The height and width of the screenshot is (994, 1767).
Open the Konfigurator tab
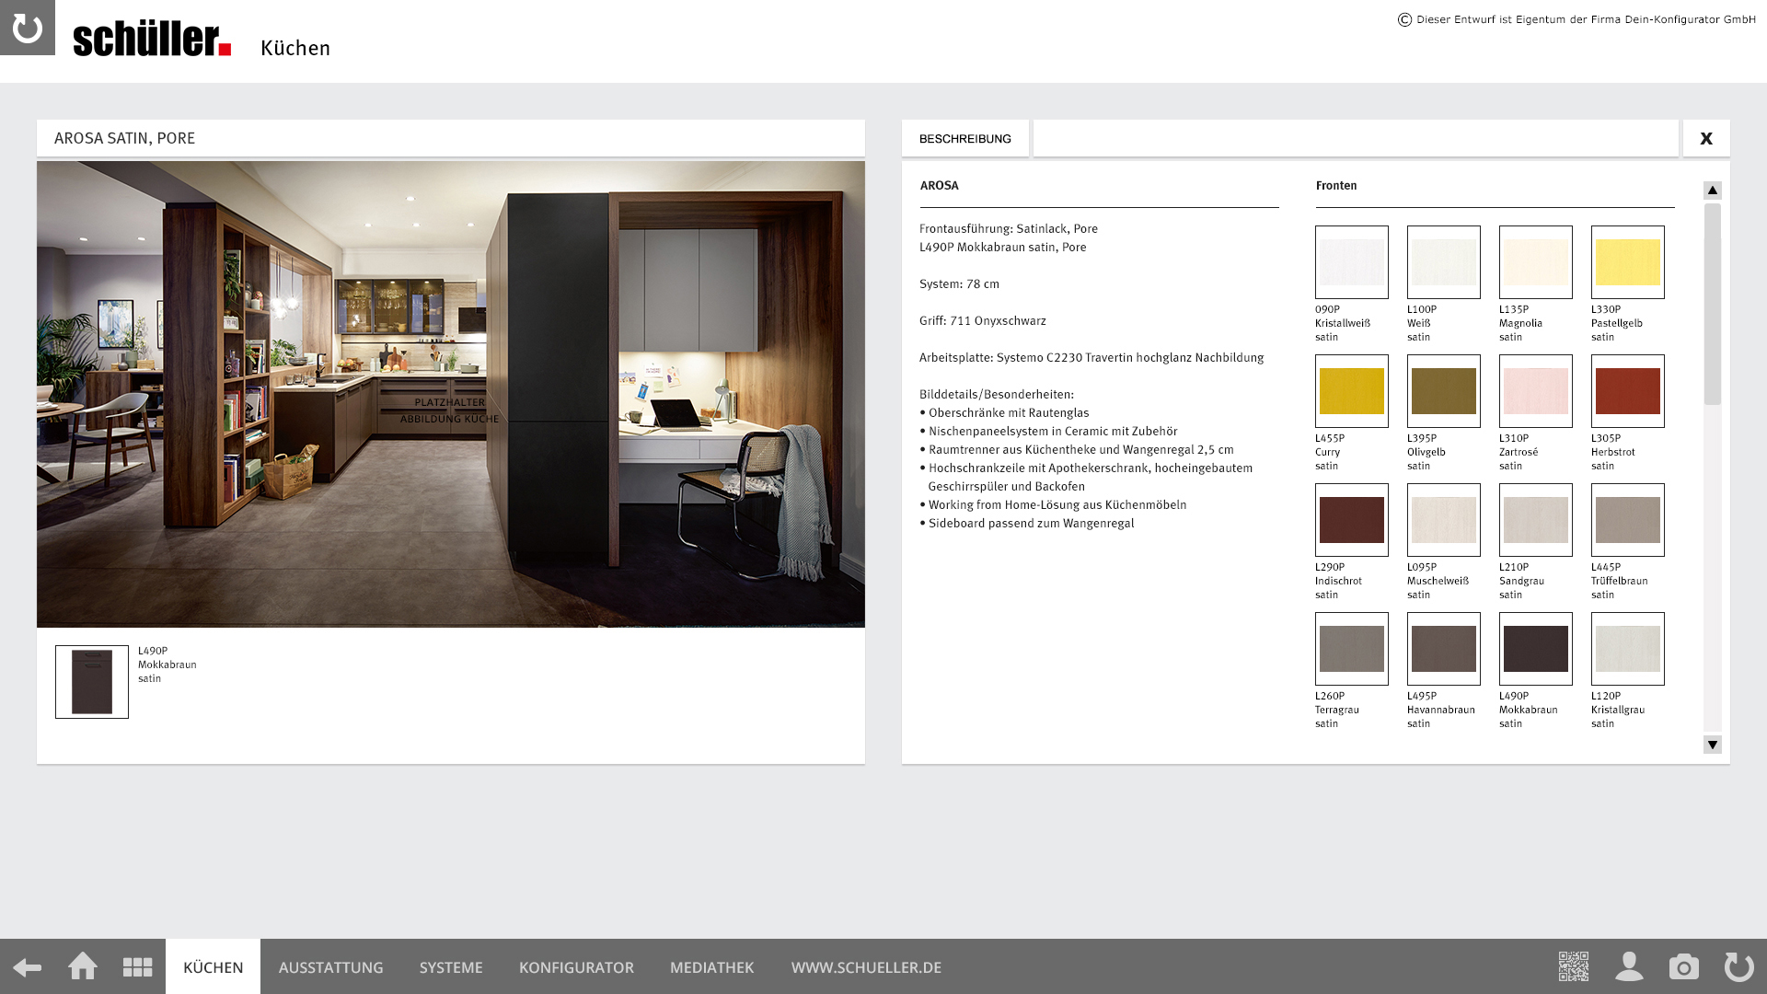[x=576, y=967]
